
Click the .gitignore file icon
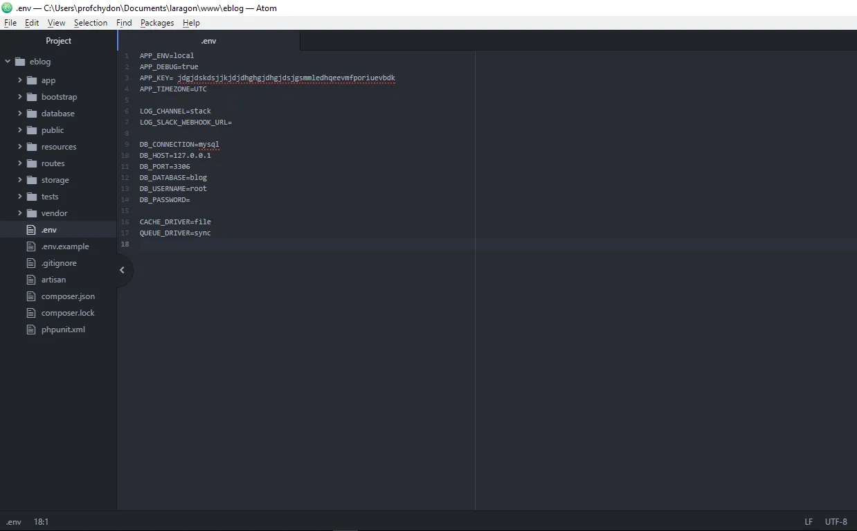click(30, 263)
